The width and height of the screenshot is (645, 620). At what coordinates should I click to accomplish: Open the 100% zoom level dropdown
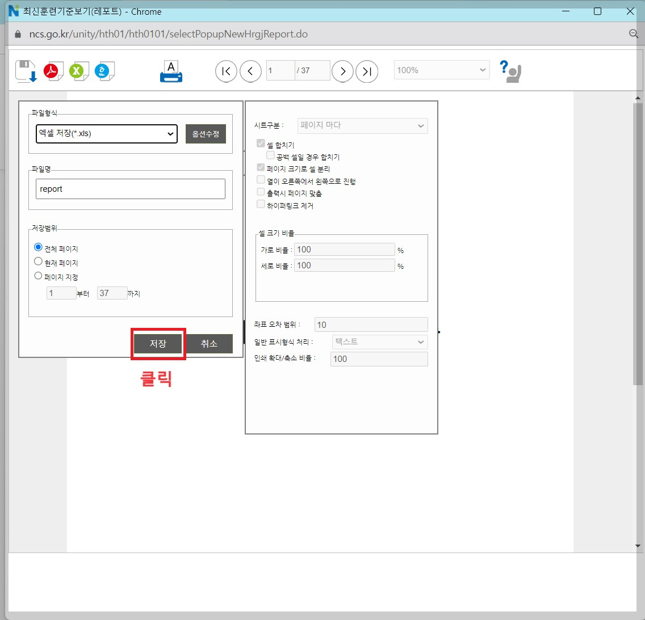[442, 70]
